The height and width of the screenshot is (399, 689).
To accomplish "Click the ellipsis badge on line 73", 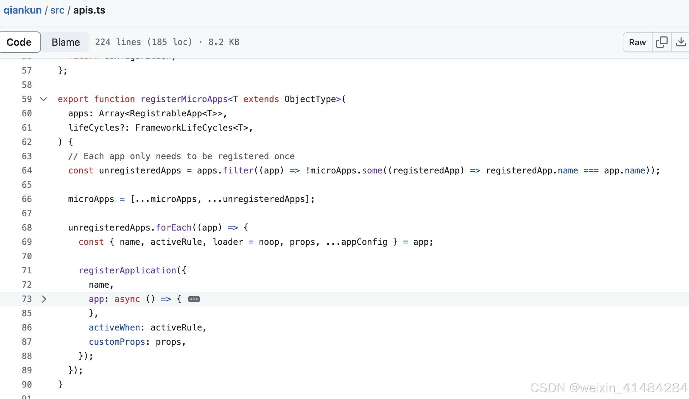I will 194,299.
